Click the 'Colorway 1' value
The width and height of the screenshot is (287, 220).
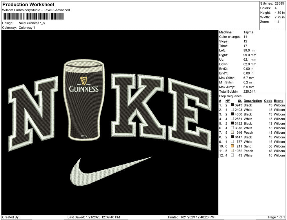pyautogui.click(x=27, y=27)
